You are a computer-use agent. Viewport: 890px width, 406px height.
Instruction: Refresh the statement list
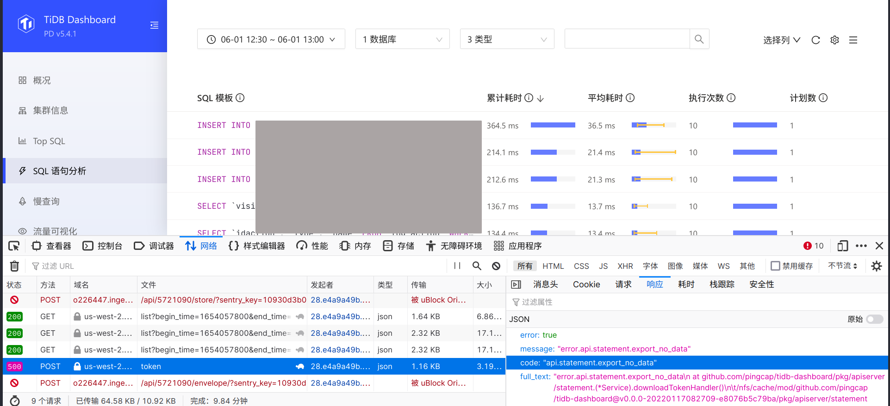coord(816,40)
